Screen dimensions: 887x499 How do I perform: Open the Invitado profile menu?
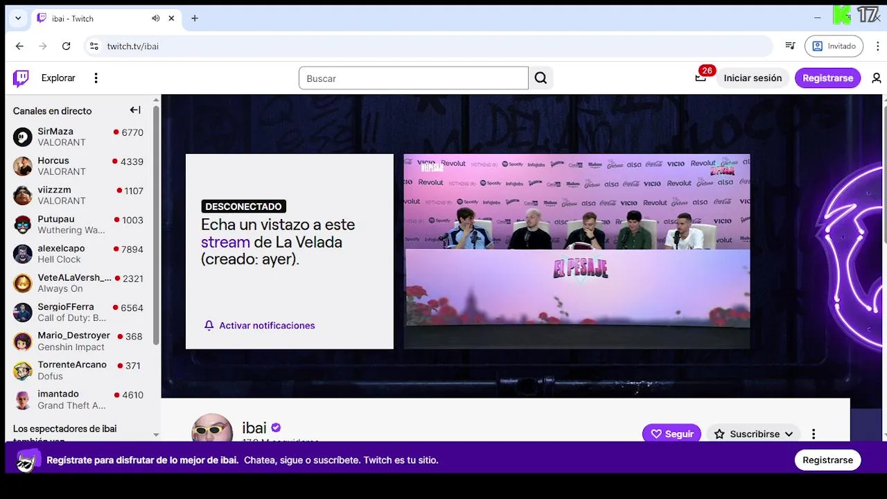tap(834, 46)
